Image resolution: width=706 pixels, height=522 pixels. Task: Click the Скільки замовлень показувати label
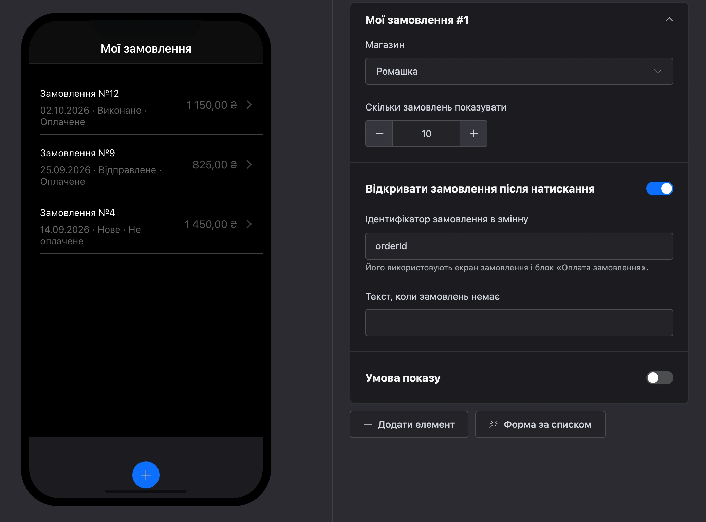click(x=436, y=107)
